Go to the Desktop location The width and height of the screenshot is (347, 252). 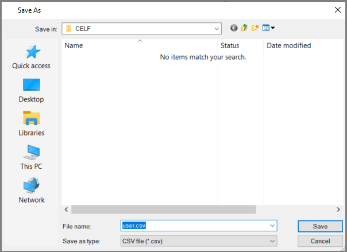tap(32, 91)
